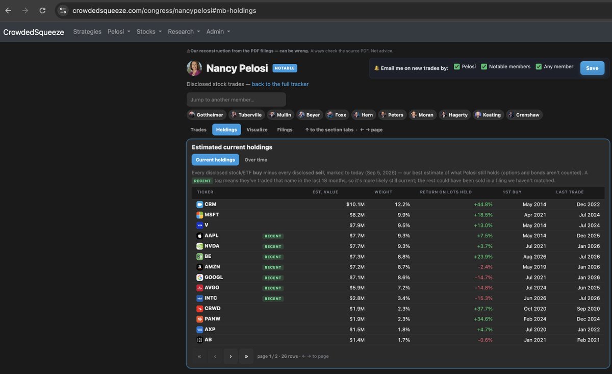The height and width of the screenshot is (374, 612).
Task: Sort by Return on Lots Held header
Action: pos(446,192)
